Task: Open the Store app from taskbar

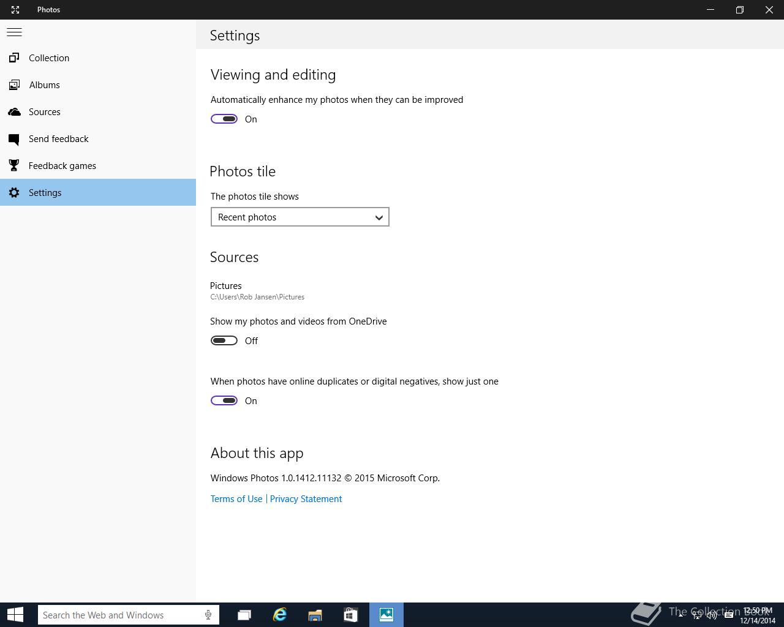Action: click(x=350, y=615)
